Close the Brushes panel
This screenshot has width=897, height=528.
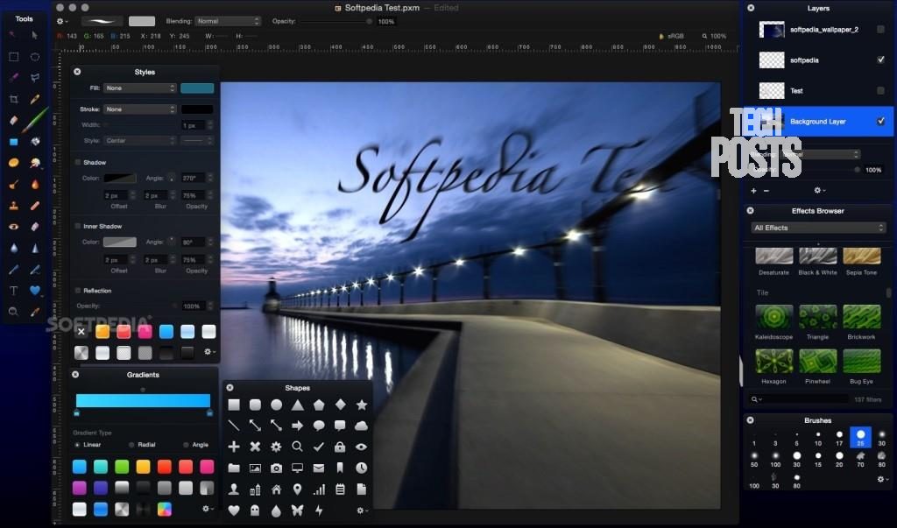coord(750,420)
